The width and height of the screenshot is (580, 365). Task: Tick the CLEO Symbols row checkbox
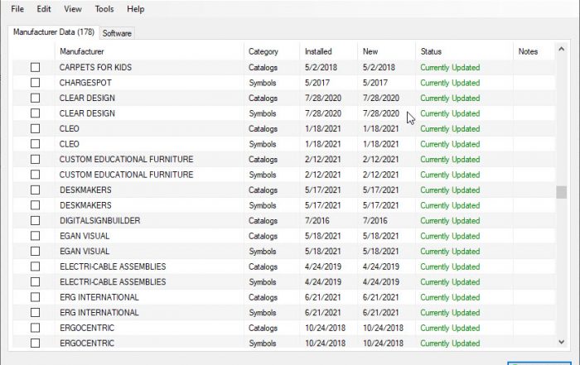tap(35, 144)
